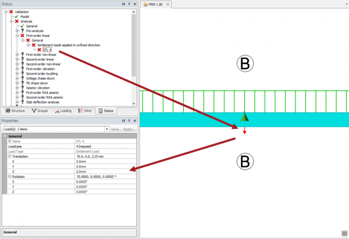Edit Translation Z value 2.0mm
The width and height of the screenshot is (349, 239).
coord(106,172)
